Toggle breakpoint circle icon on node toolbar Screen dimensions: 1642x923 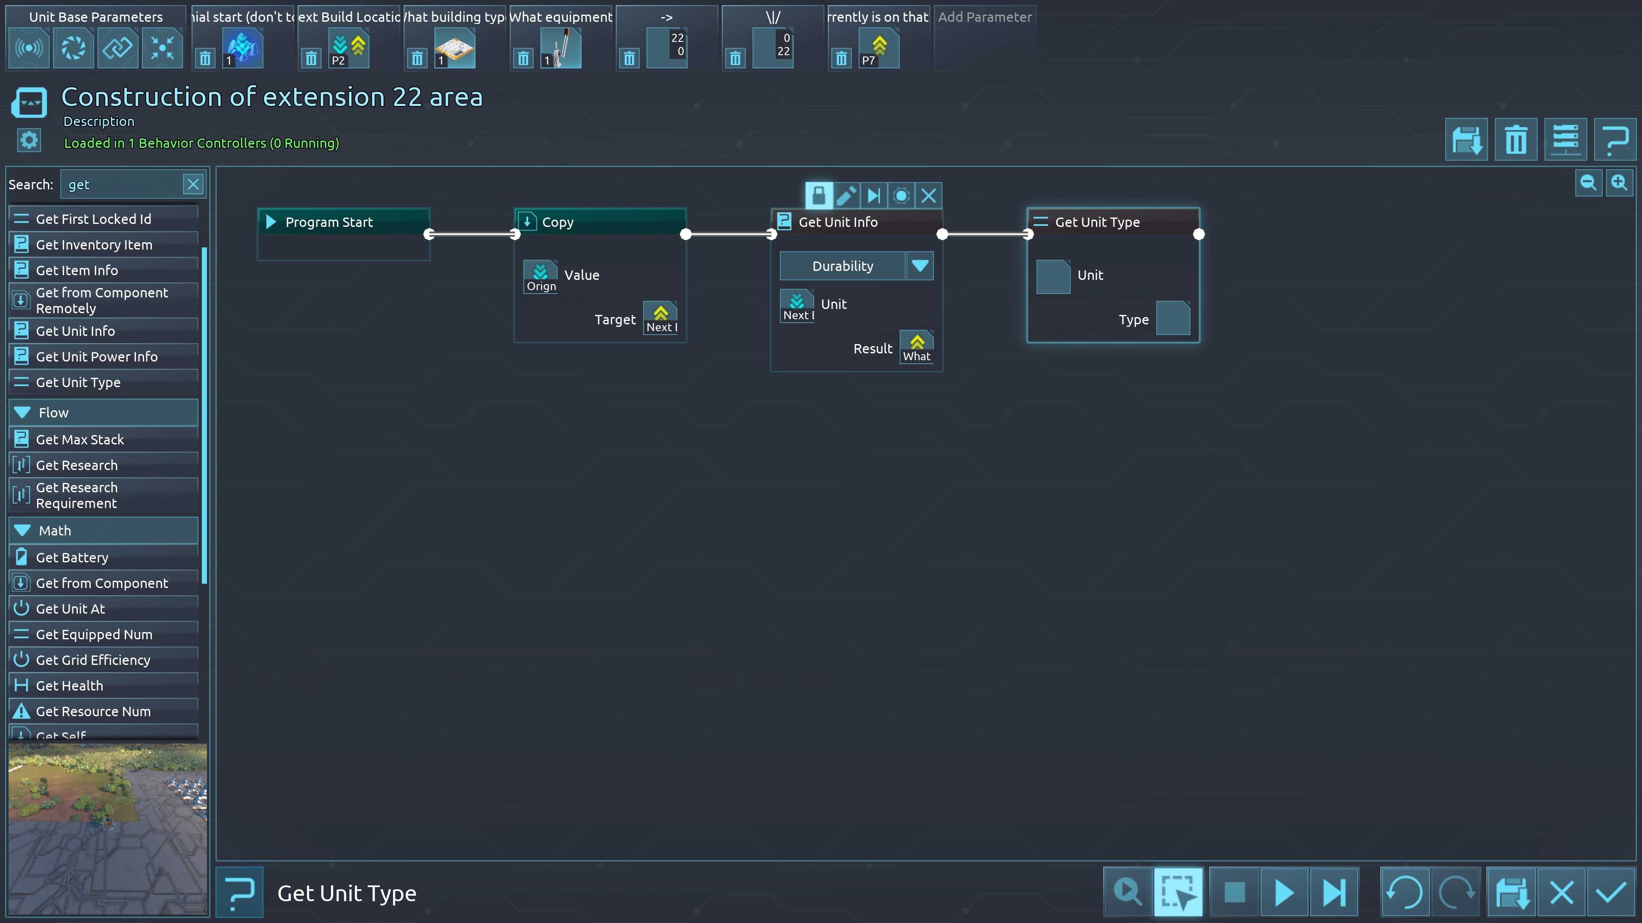tap(901, 196)
